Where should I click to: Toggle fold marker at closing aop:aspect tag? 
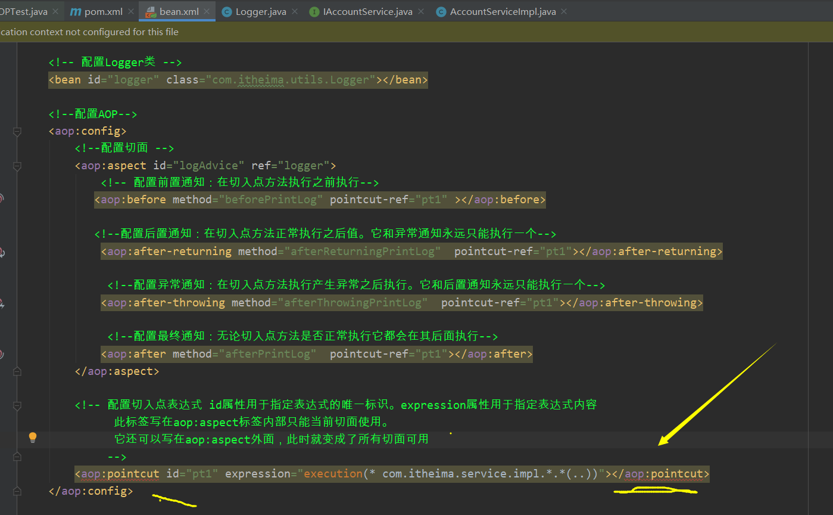[x=17, y=371]
